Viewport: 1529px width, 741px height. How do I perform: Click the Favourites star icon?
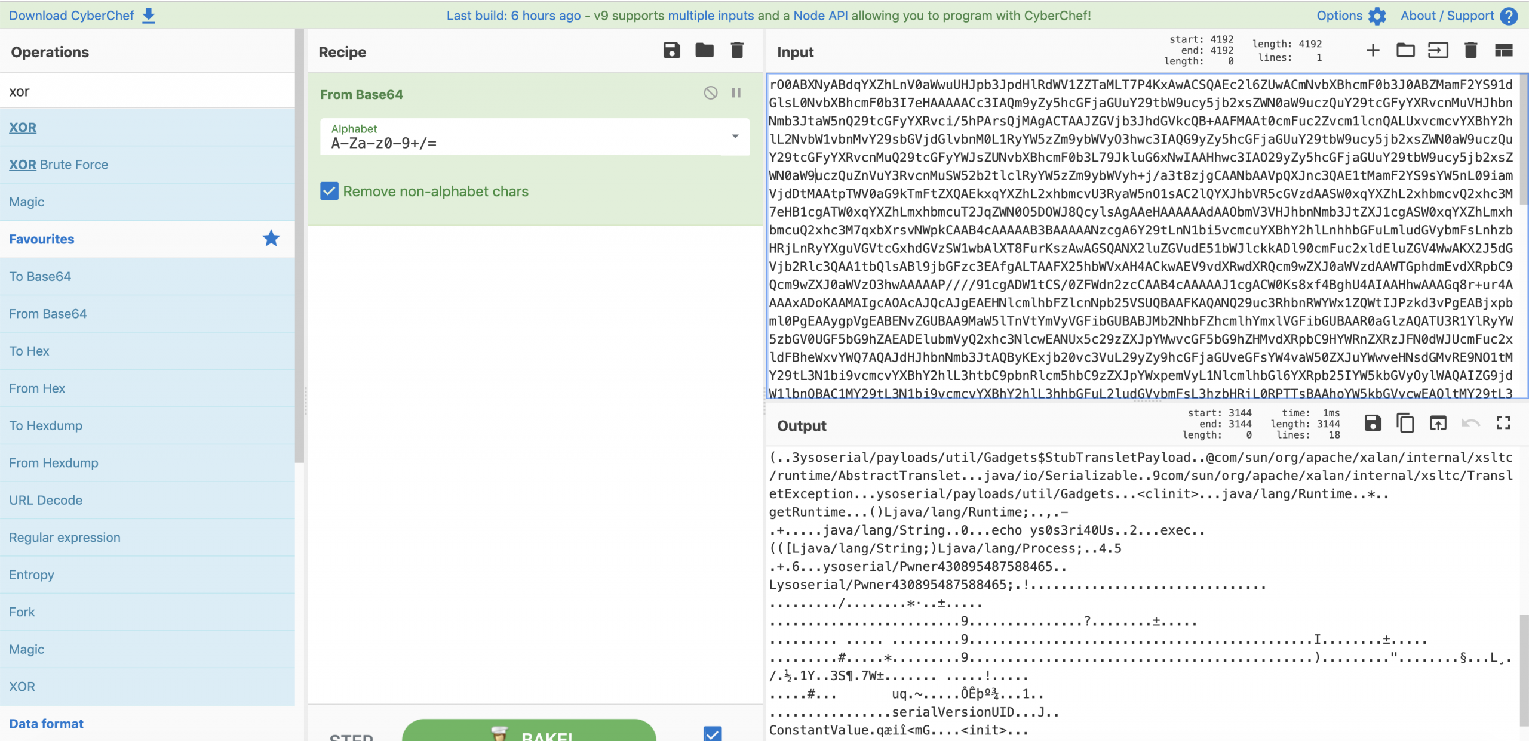(x=271, y=239)
